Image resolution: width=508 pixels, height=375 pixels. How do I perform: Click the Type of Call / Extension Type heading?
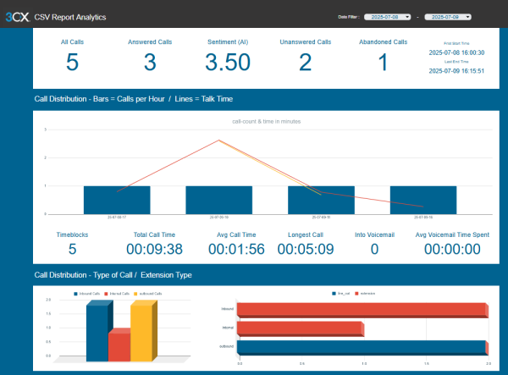(113, 275)
